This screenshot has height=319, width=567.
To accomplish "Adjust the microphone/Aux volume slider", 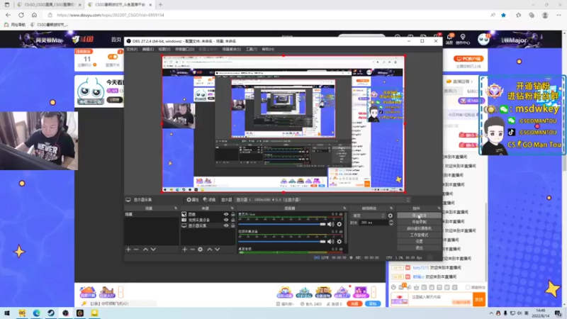I will point(282,224).
